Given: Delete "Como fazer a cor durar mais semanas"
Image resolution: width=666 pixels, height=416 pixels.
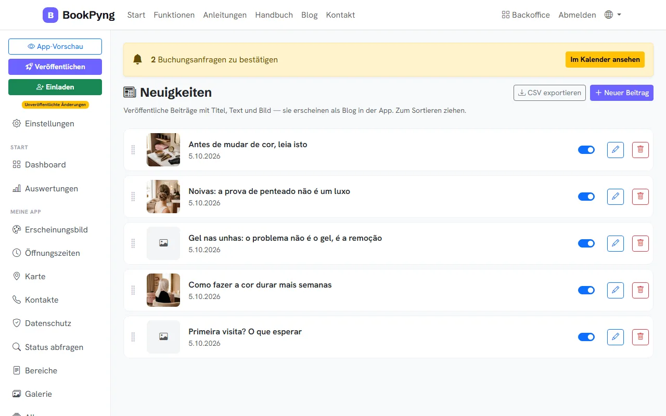Looking at the screenshot, I should click(641, 290).
